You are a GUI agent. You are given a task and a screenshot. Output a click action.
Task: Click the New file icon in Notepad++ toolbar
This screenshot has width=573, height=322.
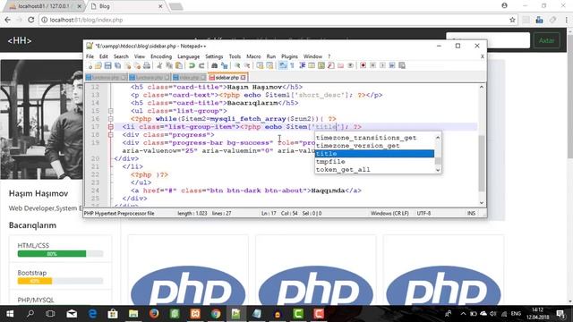[x=90, y=65]
